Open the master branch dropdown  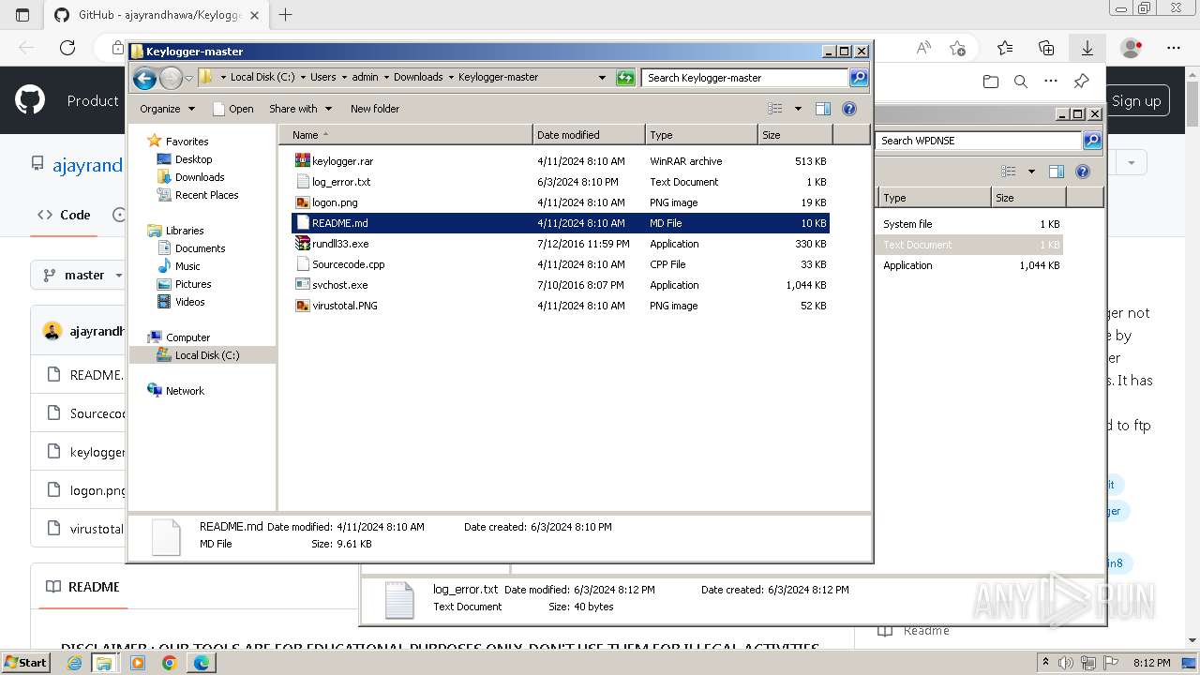click(x=83, y=275)
